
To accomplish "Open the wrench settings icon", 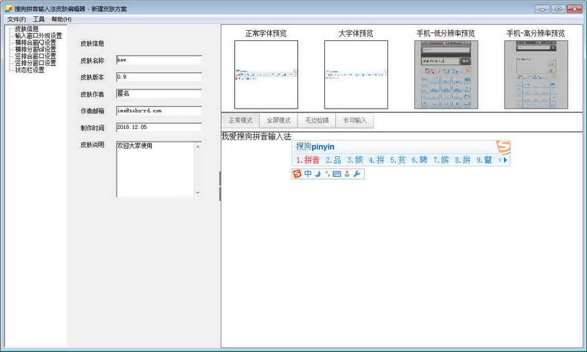I will point(357,174).
